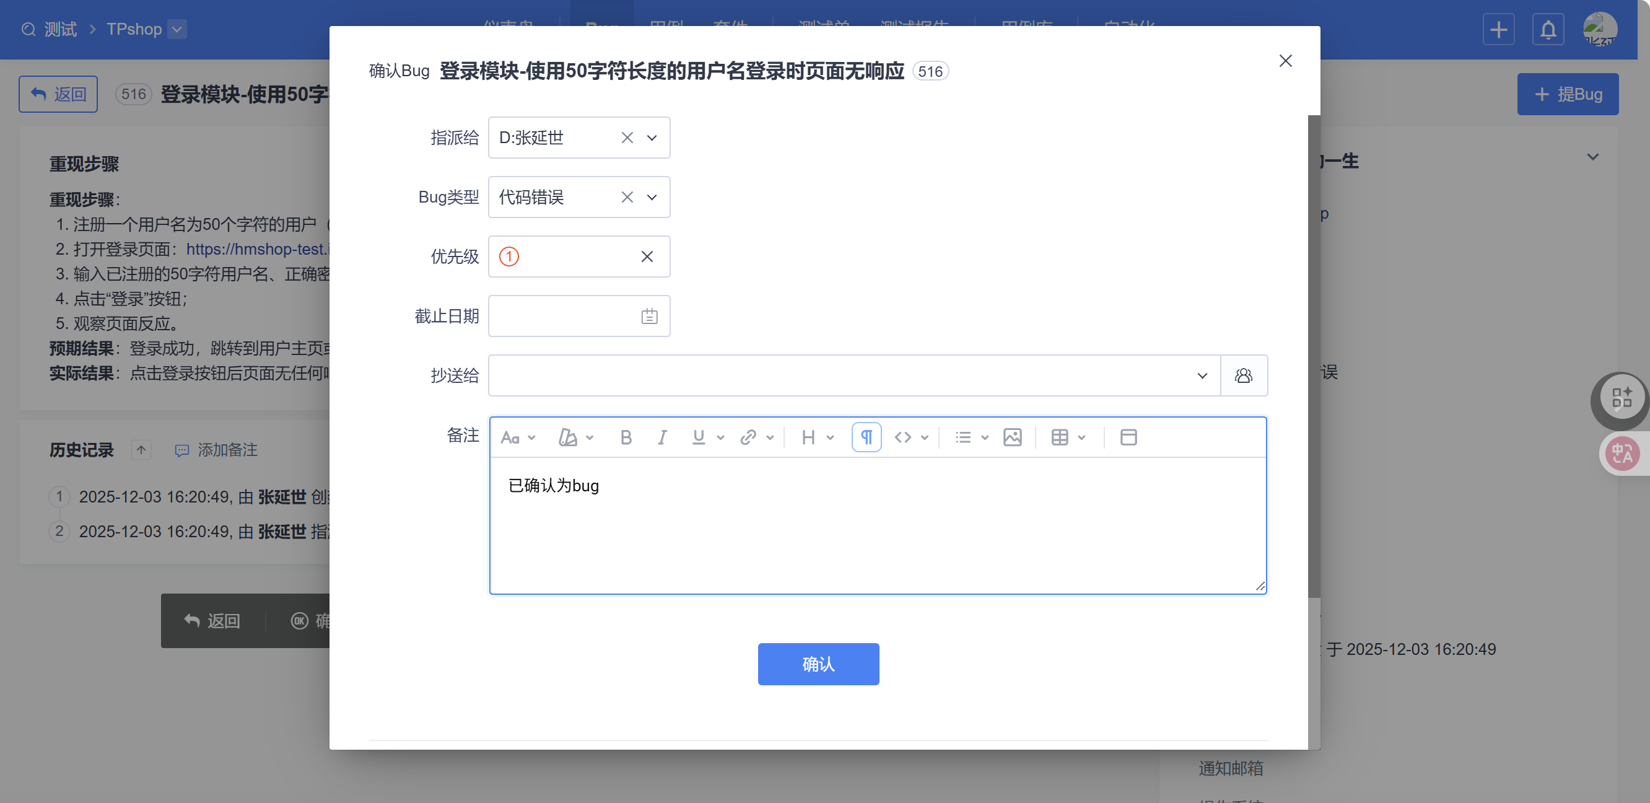Open the deadline calendar picker
Image resolution: width=1650 pixels, height=803 pixels.
click(649, 317)
